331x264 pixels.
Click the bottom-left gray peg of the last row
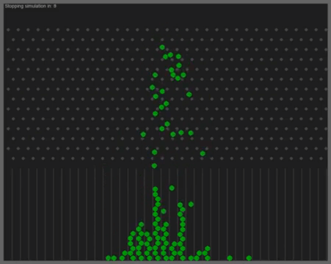tap(13, 158)
